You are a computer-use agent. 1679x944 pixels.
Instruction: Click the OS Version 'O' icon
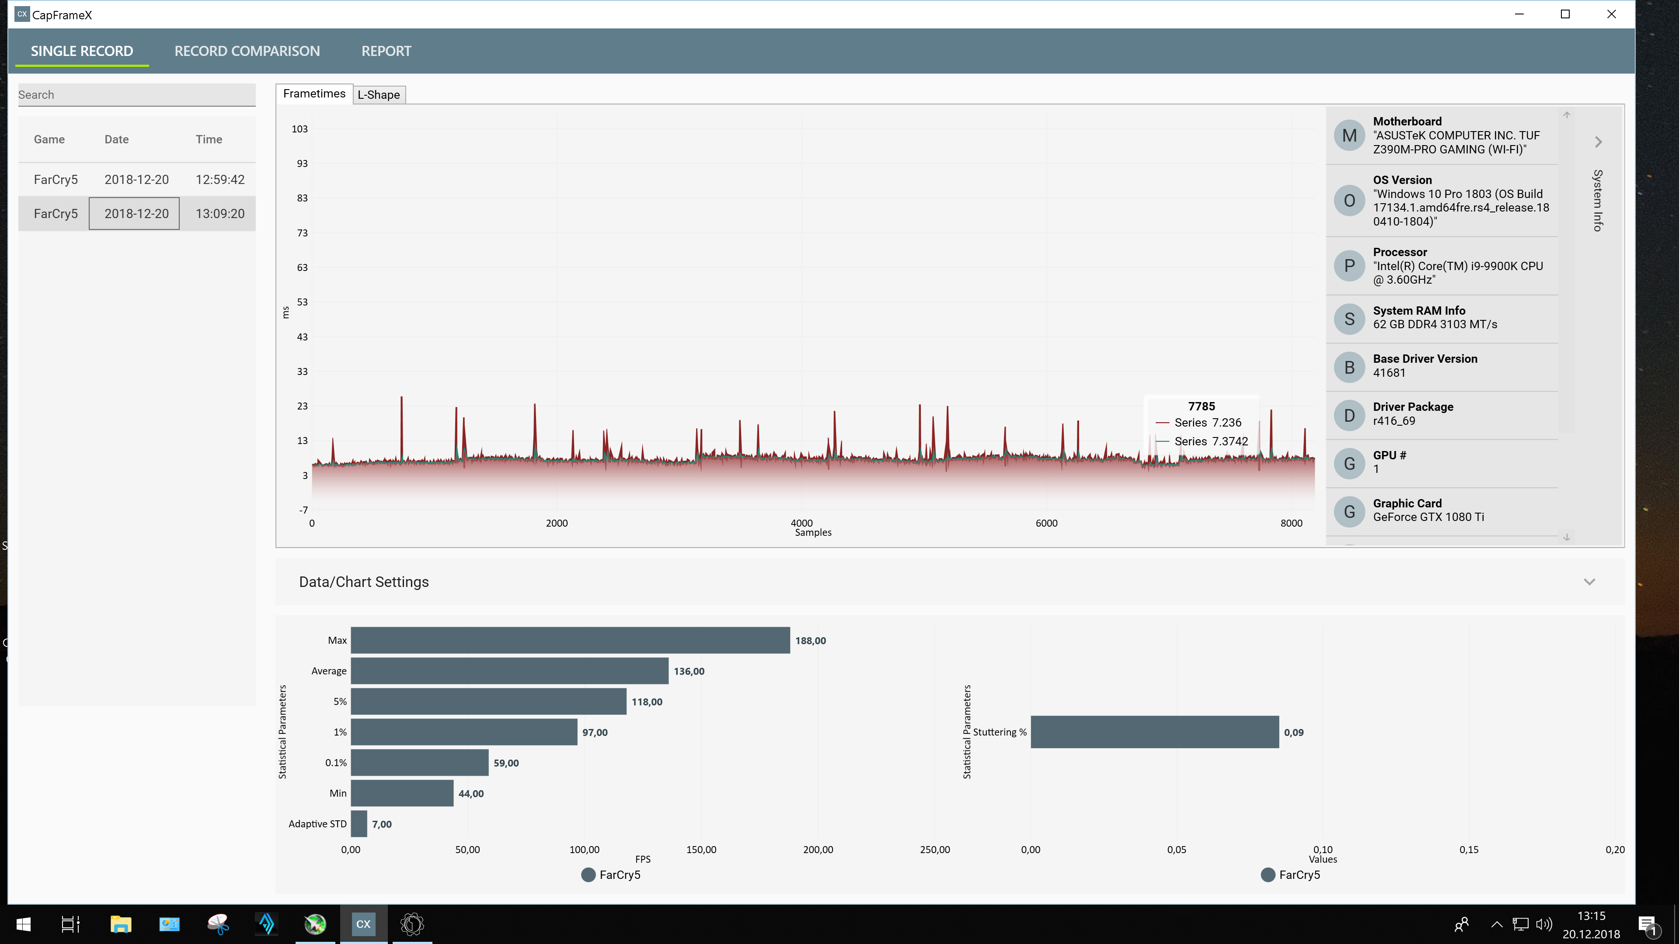pos(1349,201)
